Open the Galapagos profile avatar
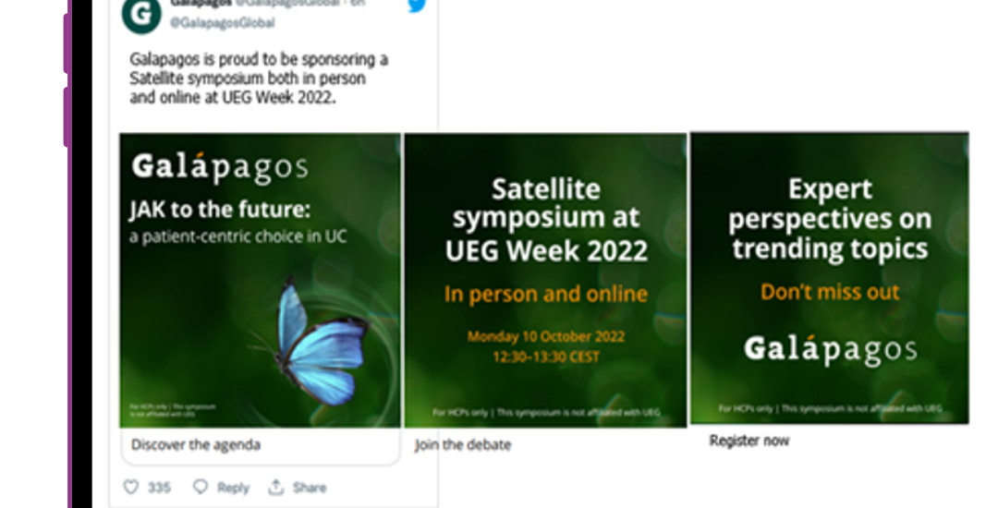The height and width of the screenshot is (508, 998). [x=141, y=16]
